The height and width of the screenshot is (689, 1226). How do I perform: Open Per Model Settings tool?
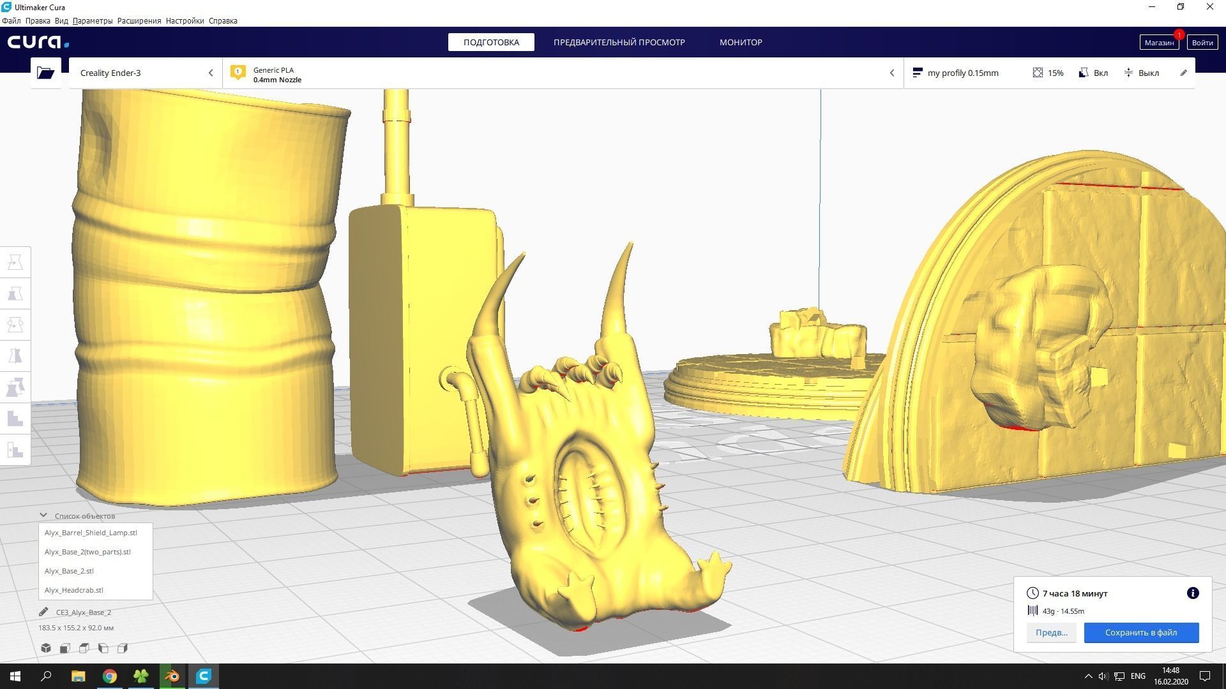[x=15, y=387]
